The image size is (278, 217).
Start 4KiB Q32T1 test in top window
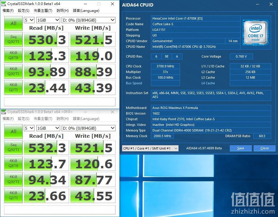click(13, 72)
